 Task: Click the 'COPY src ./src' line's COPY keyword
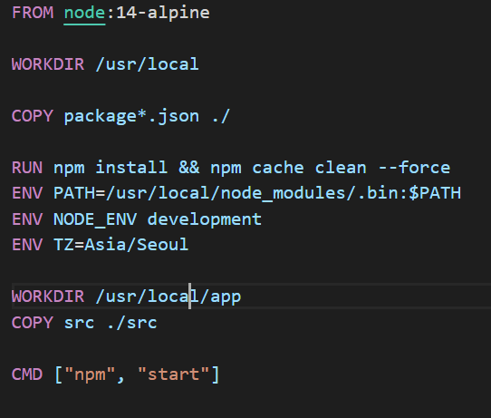pyautogui.click(x=33, y=323)
